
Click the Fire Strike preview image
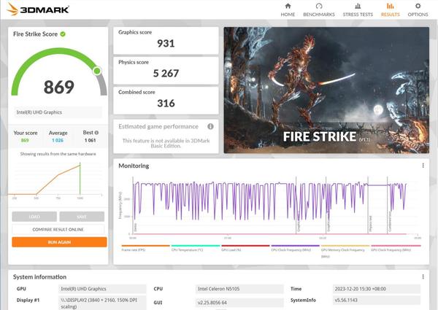coord(325,90)
